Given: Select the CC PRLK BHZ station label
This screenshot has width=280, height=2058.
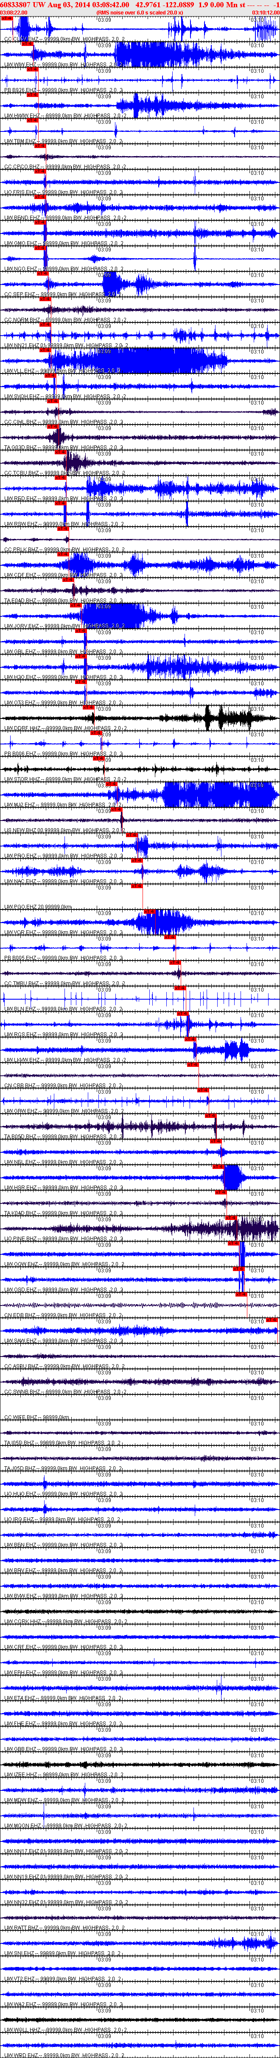Looking at the screenshot, I should pos(64,550).
